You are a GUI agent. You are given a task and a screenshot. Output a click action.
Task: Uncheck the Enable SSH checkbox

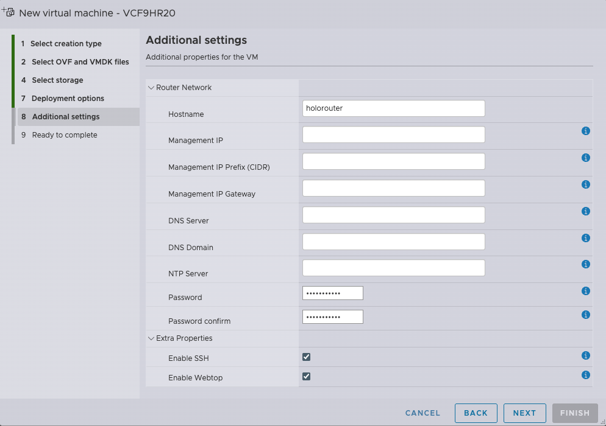pyautogui.click(x=307, y=357)
